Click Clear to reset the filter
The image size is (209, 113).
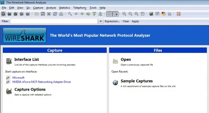(126, 21)
